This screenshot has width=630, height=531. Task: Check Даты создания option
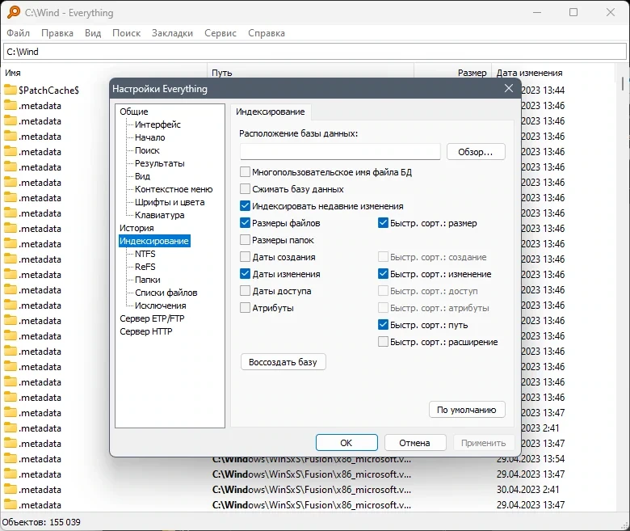(245, 257)
